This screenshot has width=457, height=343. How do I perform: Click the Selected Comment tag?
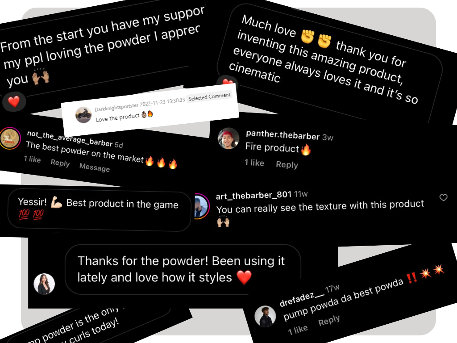coord(209,96)
